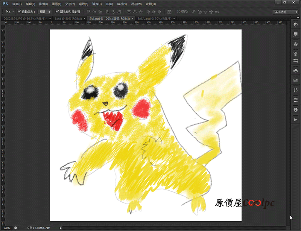The width and height of the screenshot is (301, 231).
Task: Open the Brush panel icon
Action: point(296,61)
